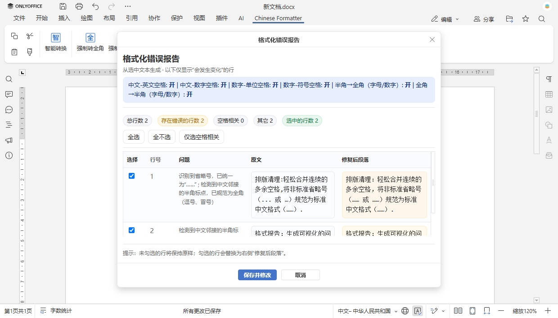The image size is (558, 318).
Task: Click the Copy style paintbrush icon
Action: click(30, 52)
